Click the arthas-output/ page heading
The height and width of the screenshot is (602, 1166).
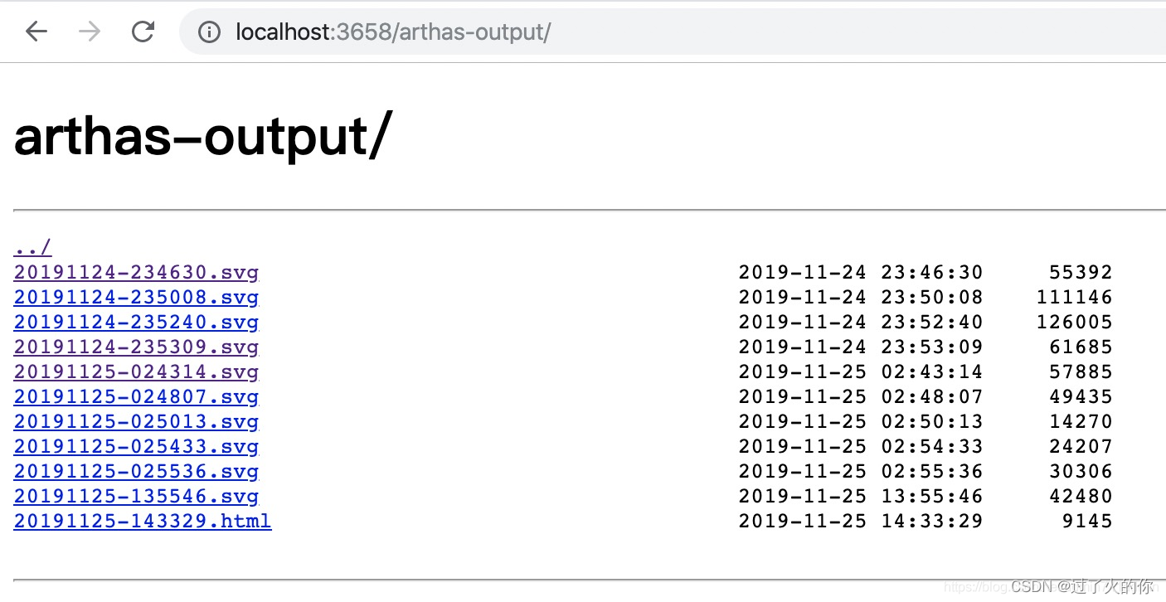200,137
